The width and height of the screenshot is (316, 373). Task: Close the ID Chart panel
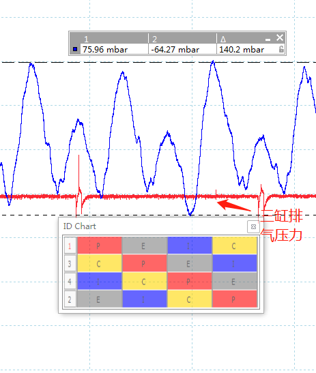[x=253, y=226]
